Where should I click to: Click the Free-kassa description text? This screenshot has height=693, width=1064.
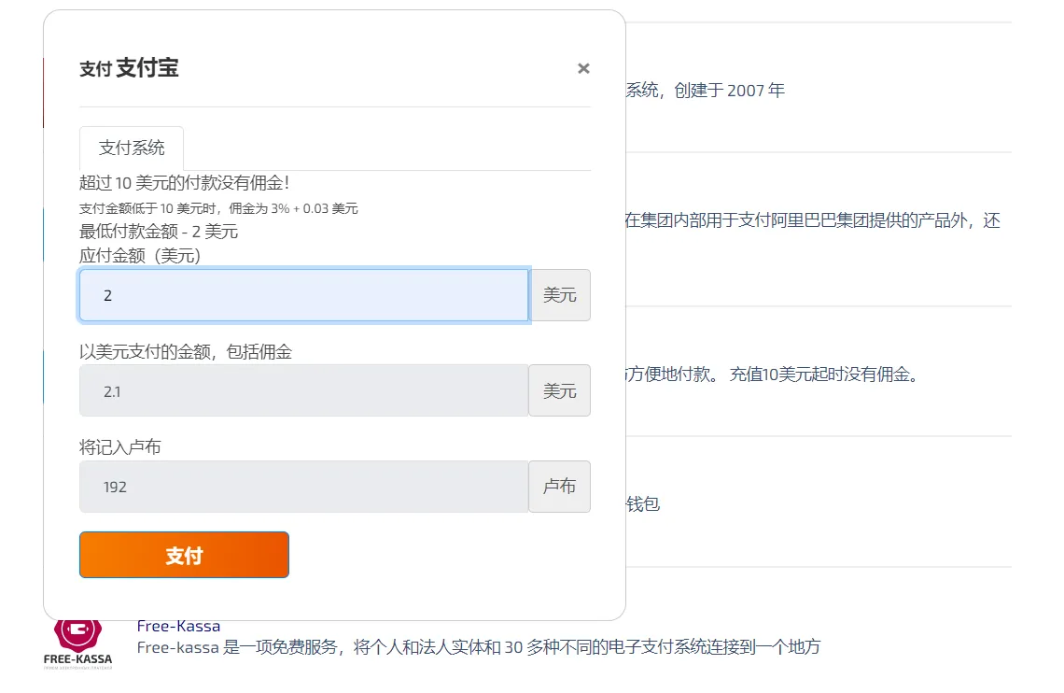click(x=479, y=647)
